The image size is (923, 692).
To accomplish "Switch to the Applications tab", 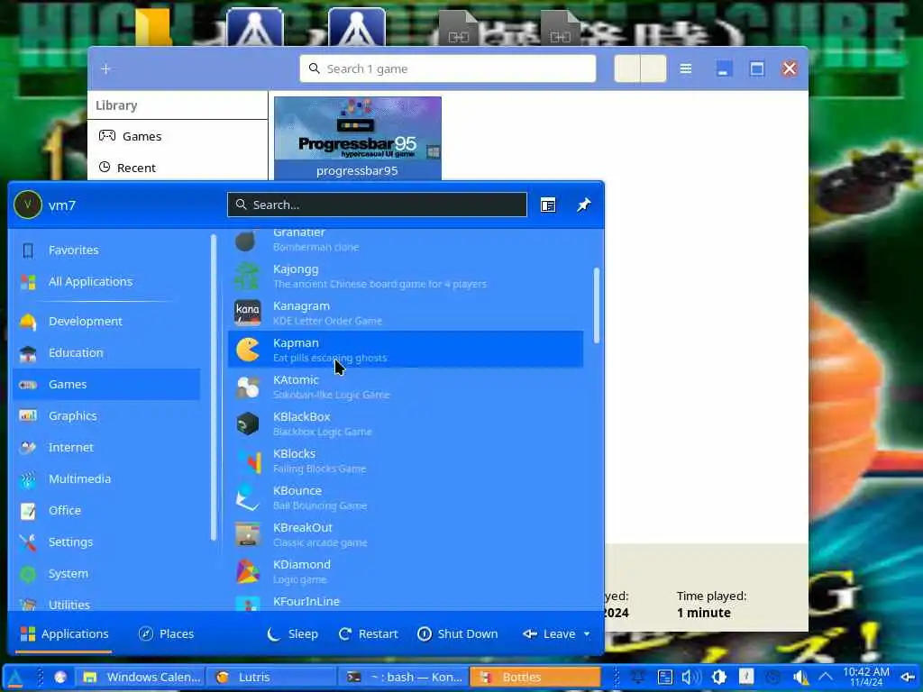I will [x=64, y=633].
